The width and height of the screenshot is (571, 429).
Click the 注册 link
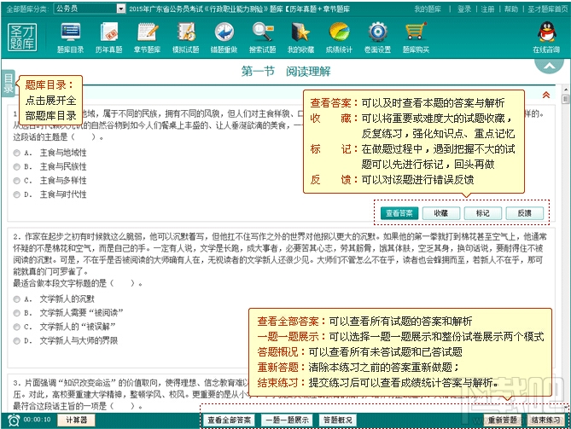point(487,9)
